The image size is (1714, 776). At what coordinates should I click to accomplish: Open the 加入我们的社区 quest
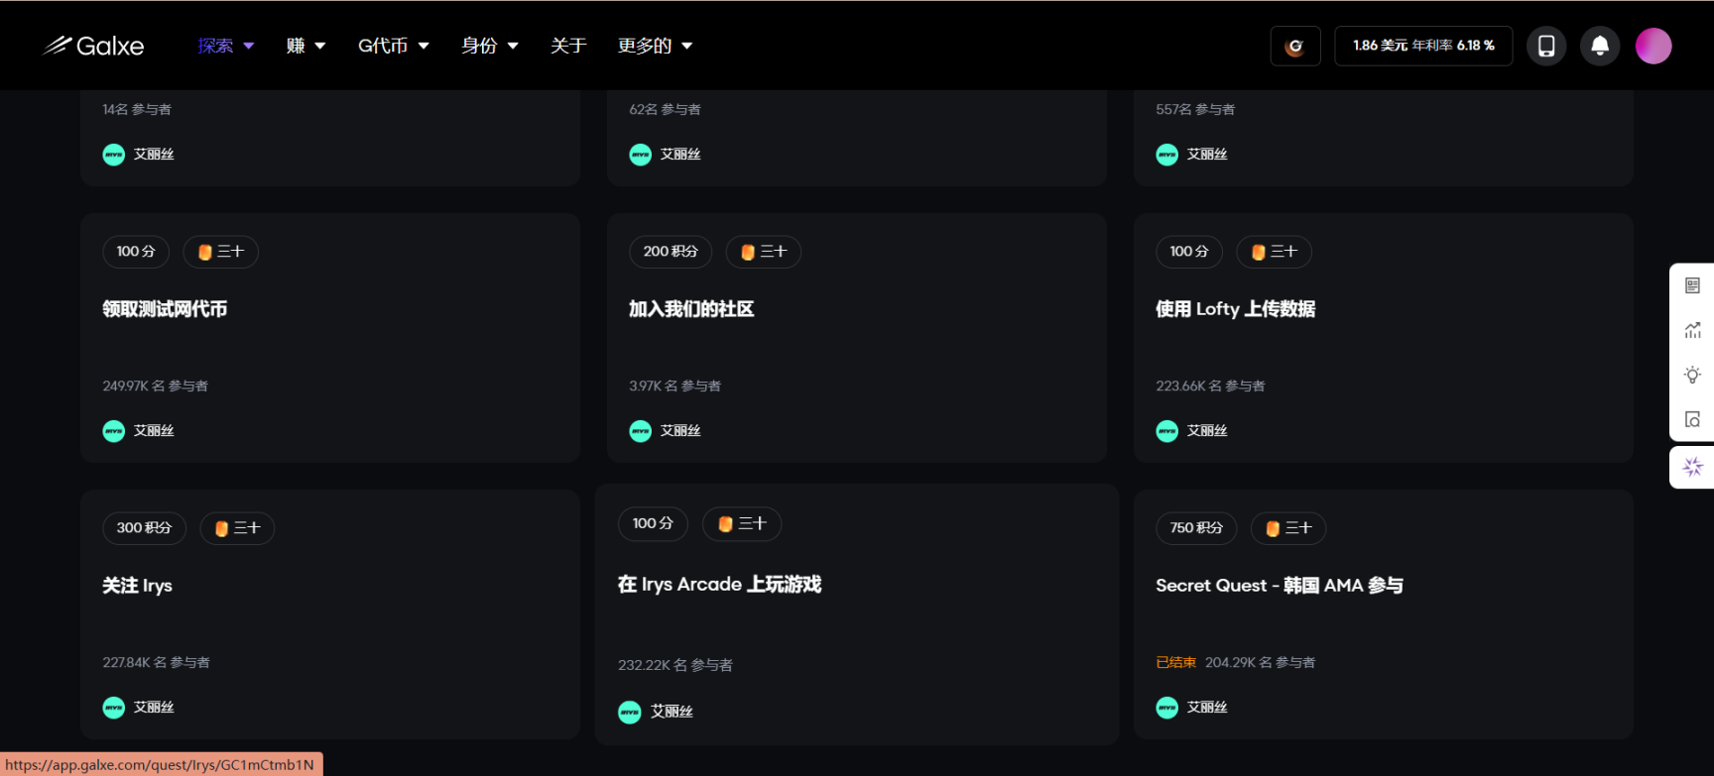click(691, 309)
